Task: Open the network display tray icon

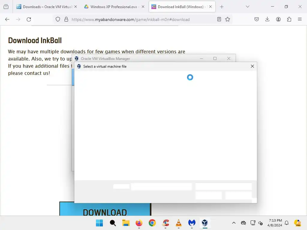Action: coord(253,223)
